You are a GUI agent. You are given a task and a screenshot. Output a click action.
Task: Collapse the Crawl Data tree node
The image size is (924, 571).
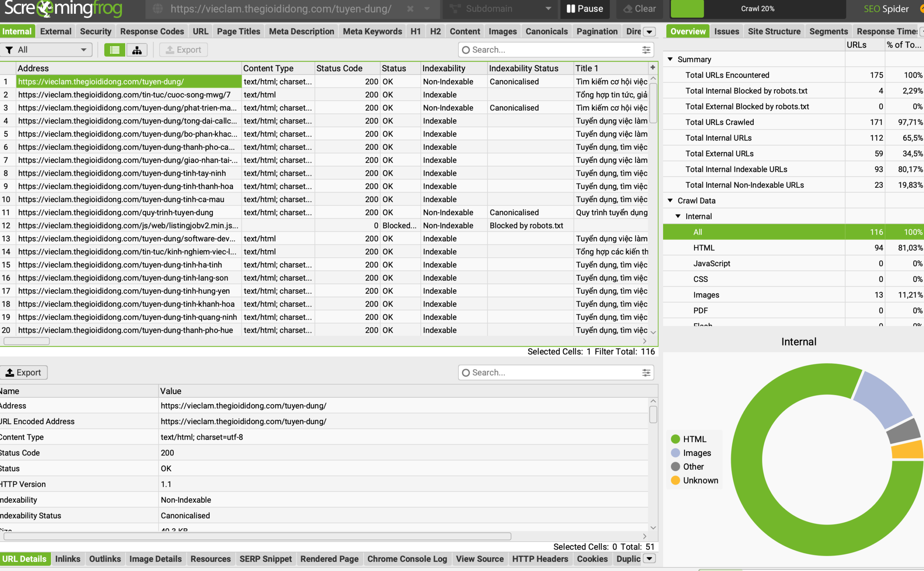point(670,201)
